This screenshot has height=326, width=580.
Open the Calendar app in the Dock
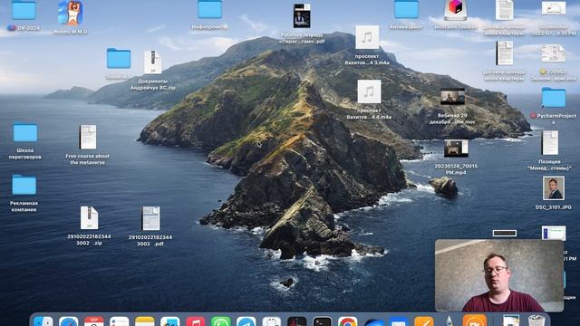tap(94, 321)
